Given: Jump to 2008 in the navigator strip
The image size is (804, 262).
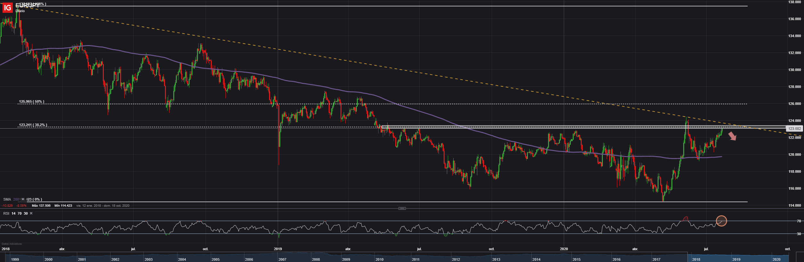Looking at the screenshot, I should pyautogui.click(x=316, y=259).
